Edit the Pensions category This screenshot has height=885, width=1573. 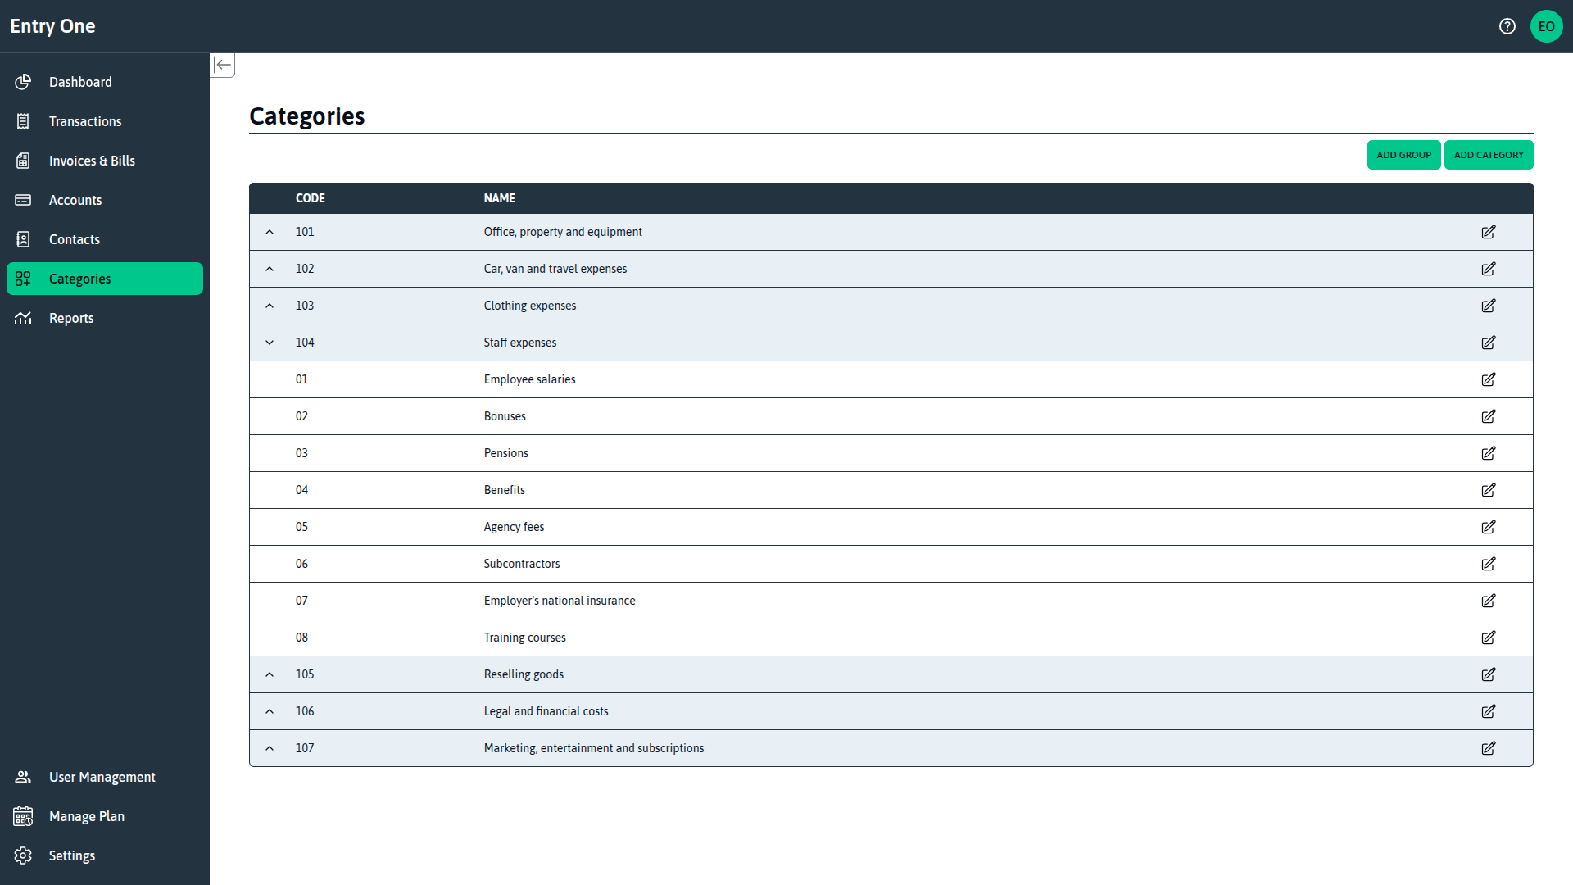click(x=1489, y=453)
